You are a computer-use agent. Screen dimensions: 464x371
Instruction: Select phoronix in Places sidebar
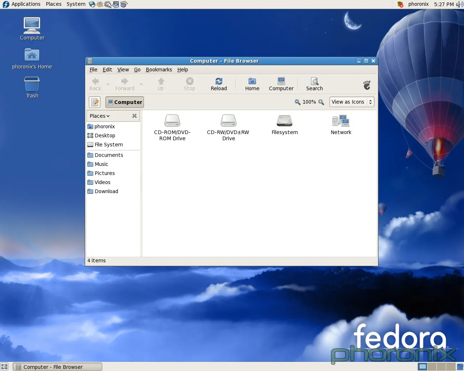[113, 126]
